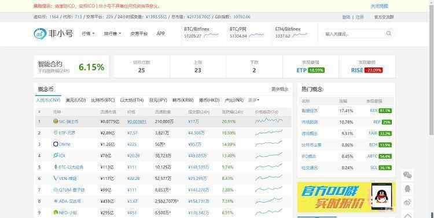434x218 pixels.
Task: Click the 关闭提醒 link in the notice bar
Action: point(379,6)
